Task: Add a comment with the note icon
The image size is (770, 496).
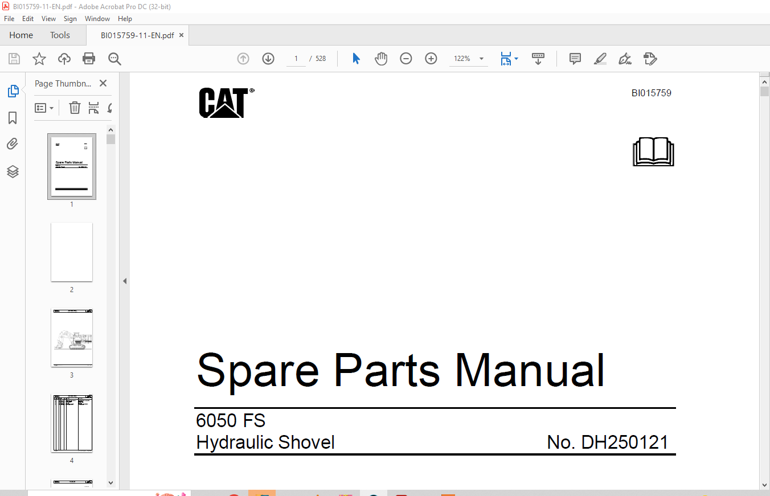Action: tap(575, 59)
